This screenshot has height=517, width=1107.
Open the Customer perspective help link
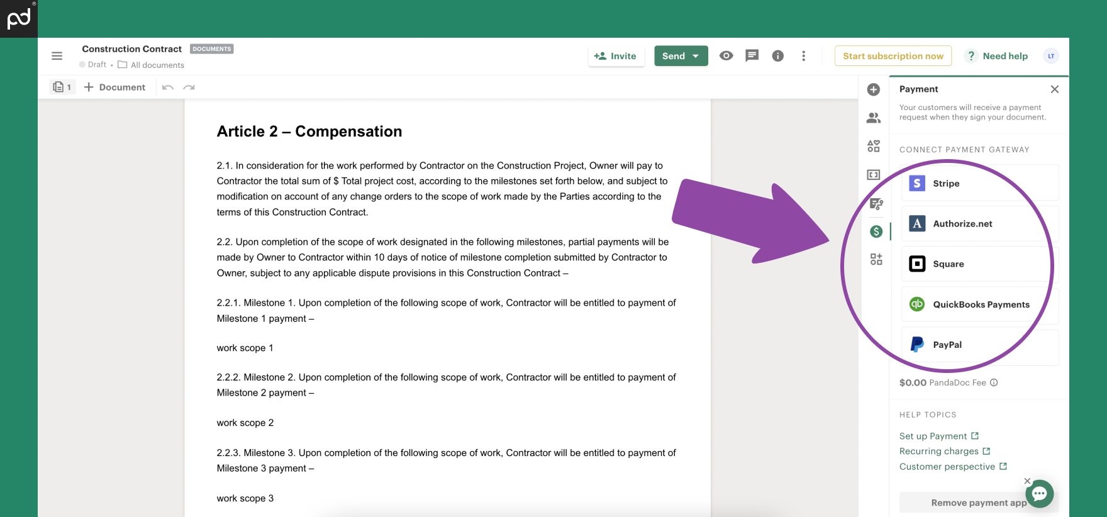pyautogui.click(x=953, y=466)
